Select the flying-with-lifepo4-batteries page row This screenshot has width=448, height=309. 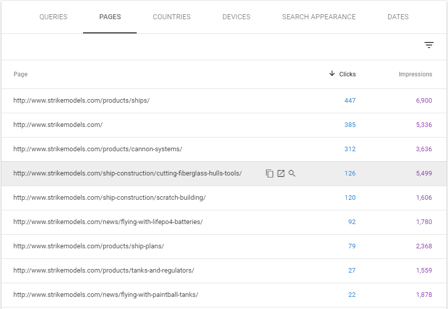pos(224,222)
